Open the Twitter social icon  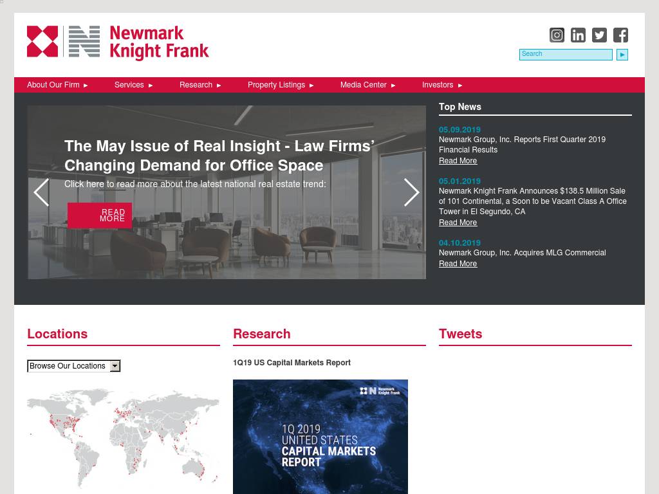pos(599,35)
